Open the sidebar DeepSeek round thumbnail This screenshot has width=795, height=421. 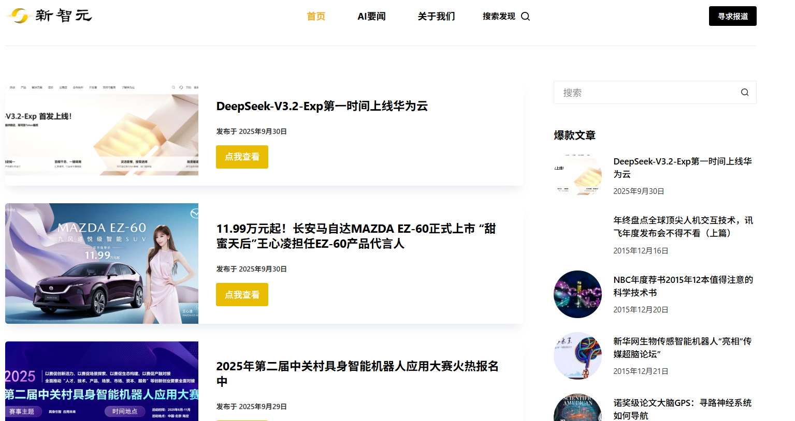tap(577, 174)
